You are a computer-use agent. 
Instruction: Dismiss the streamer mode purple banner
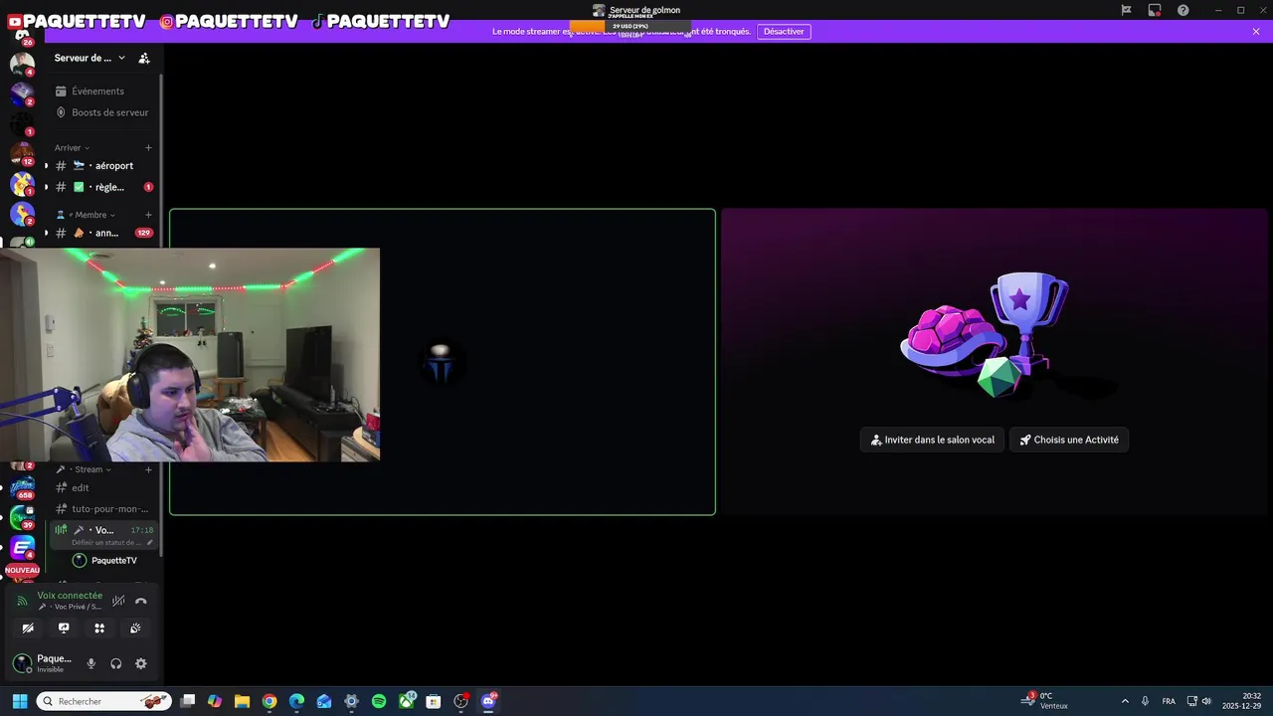[1256, 32]
